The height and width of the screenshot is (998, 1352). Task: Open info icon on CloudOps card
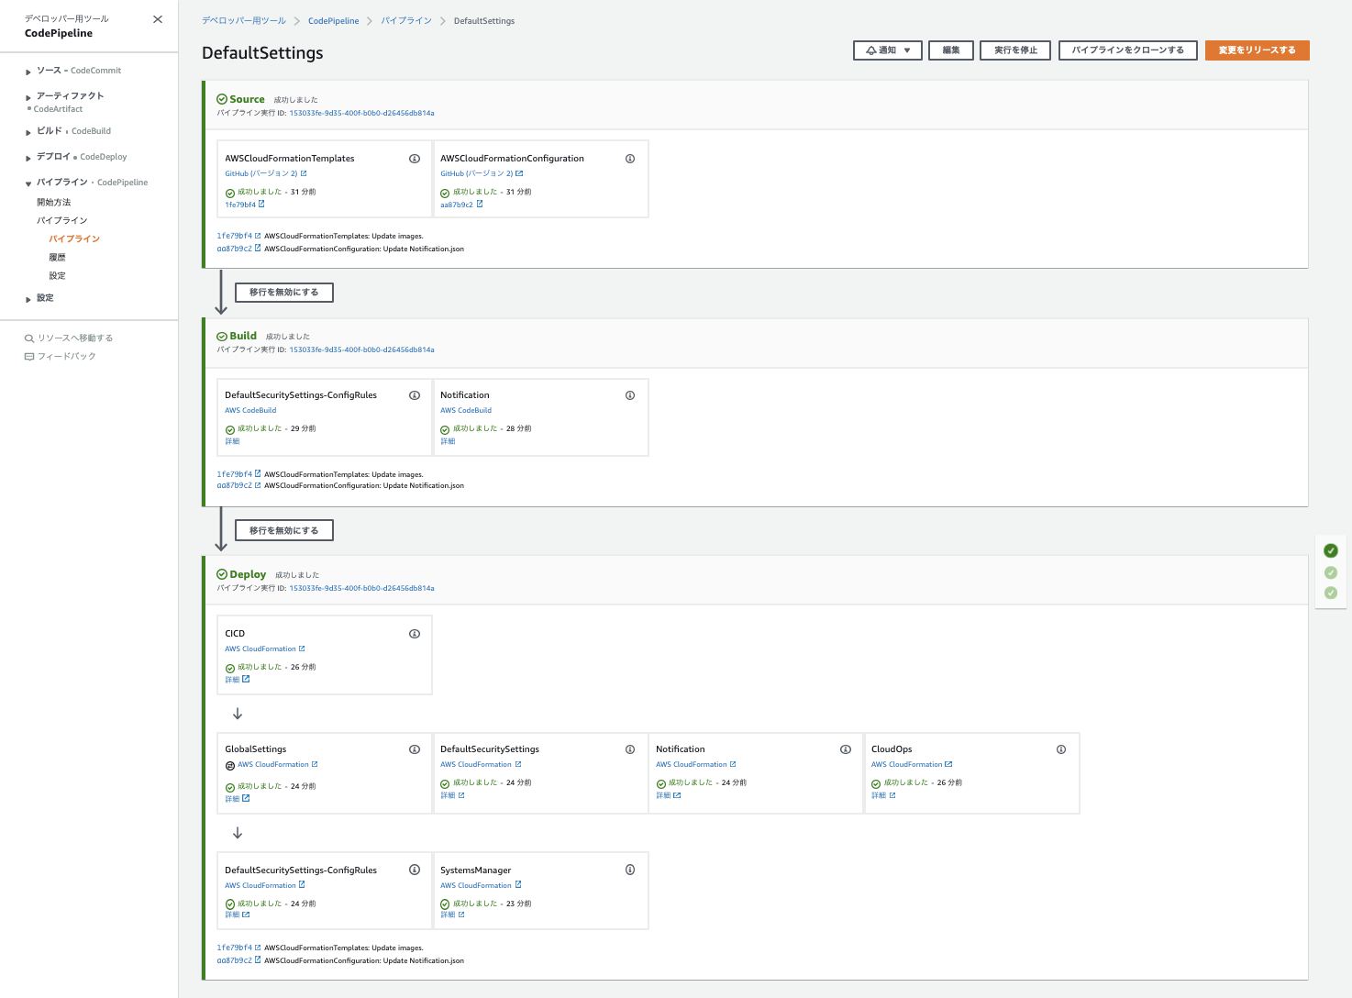(1061, 749)
